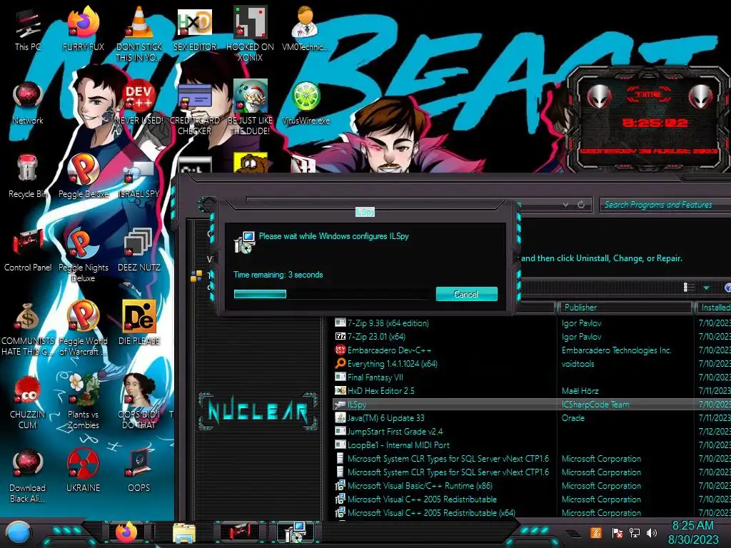Click the Alienware clock desktop gadget
Screen dimensions: 731x548
coord(649,119)
